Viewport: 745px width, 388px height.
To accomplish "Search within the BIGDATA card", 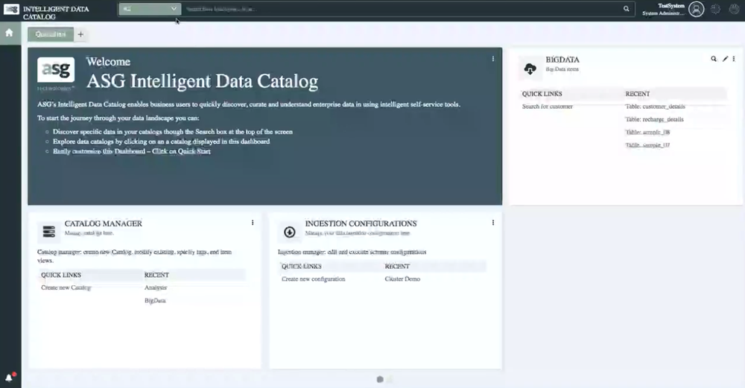I will point(714,59).
